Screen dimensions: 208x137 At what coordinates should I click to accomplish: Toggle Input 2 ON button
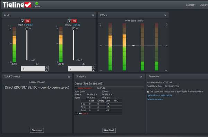(x=74, y=21)
